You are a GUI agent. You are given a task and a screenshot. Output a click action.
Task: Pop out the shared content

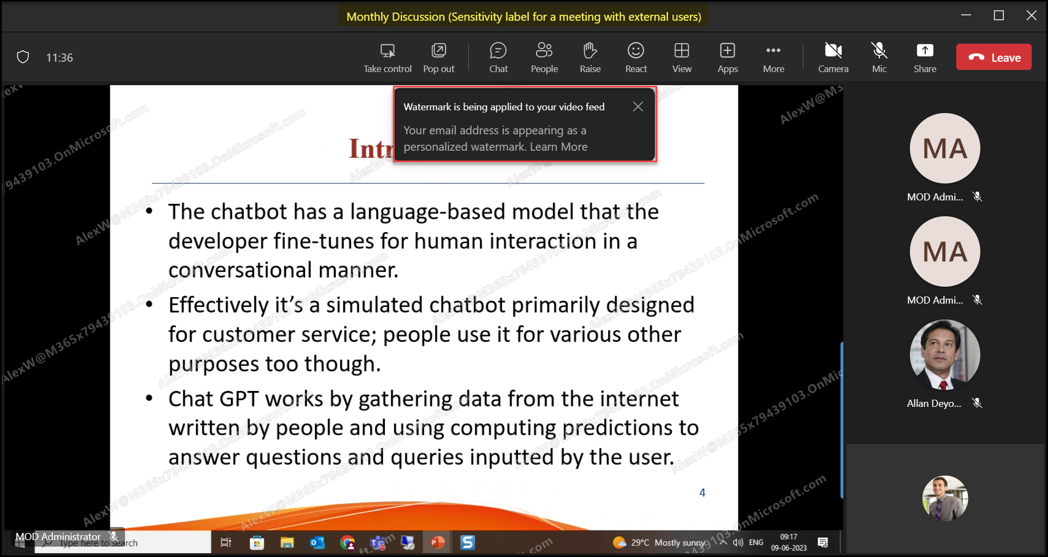(x=438, y=51)
